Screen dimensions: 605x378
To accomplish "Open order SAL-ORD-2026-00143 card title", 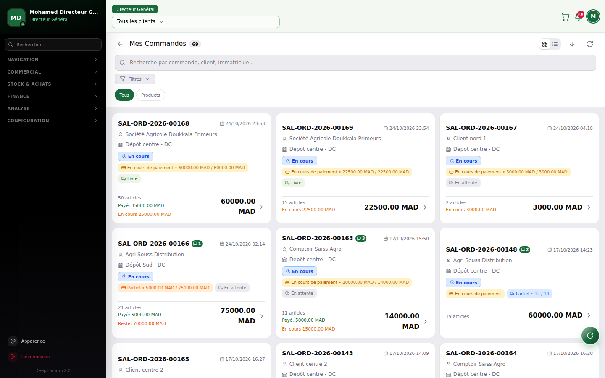I will pyautogui.click(x=318, y=353).
